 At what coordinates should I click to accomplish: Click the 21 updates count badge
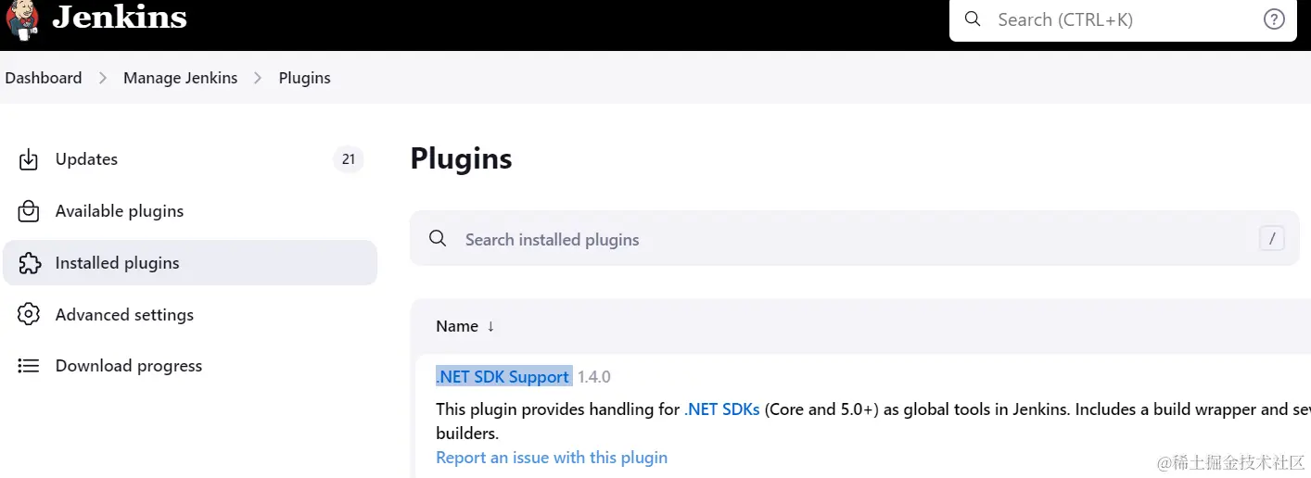click(349, 159)
